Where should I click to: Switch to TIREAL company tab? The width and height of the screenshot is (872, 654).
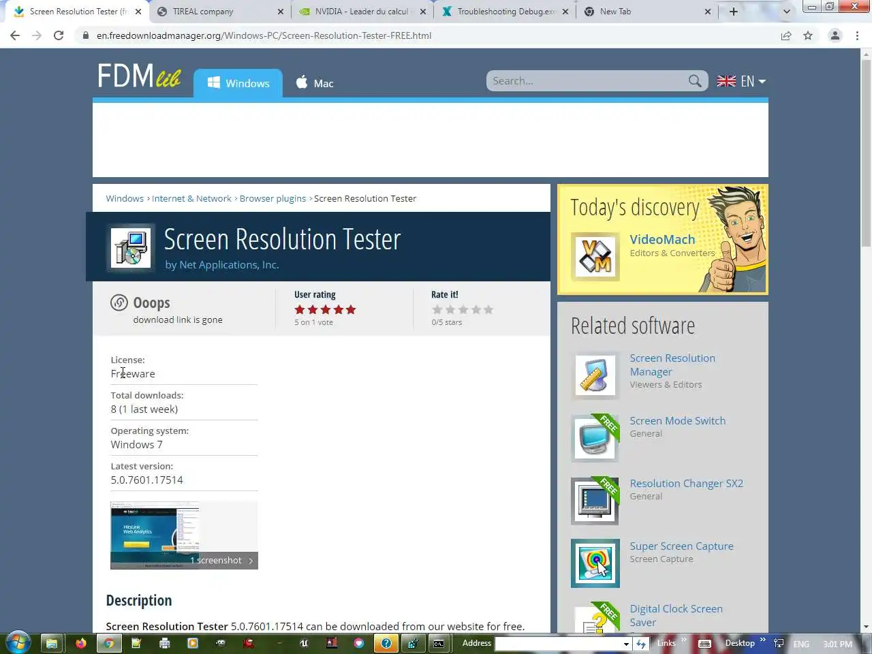211,12
